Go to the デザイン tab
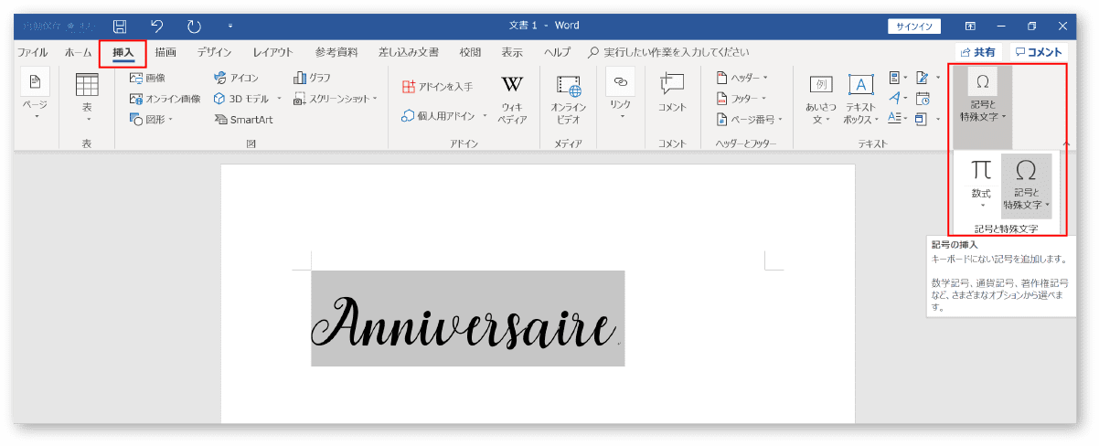The width and height of the screenshot is (1099, 446). pyautogui.click(x=214, y=52)
